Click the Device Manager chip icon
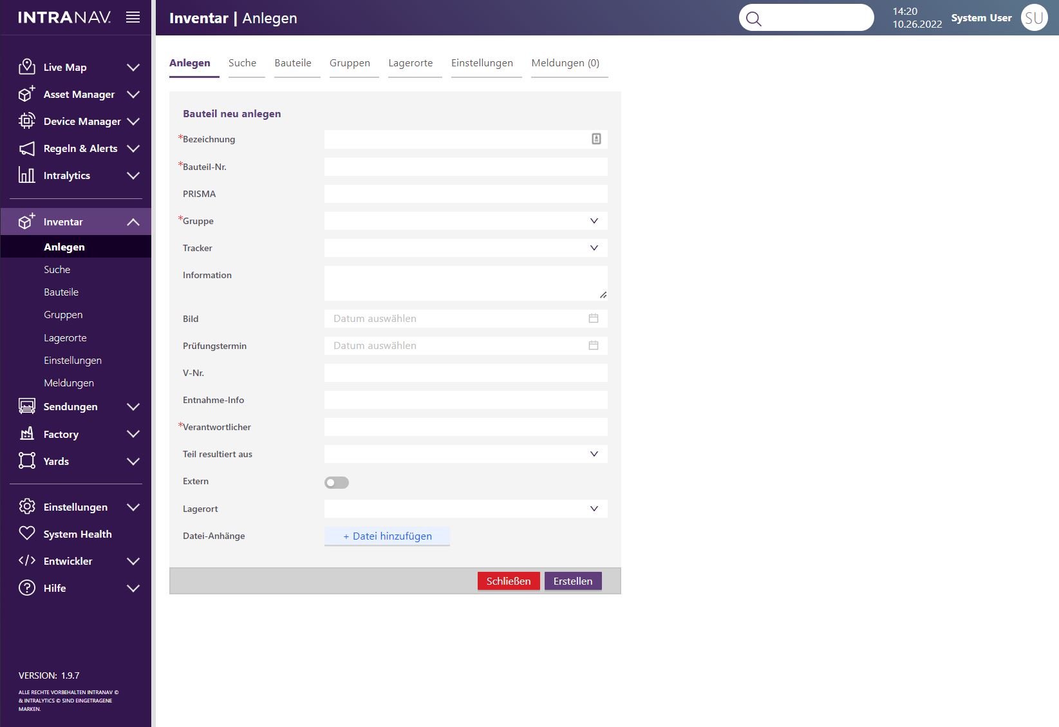 click(x=26, y=121)
